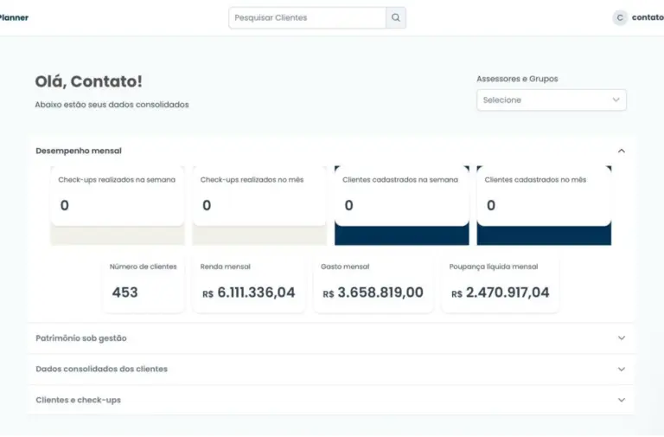Screen dimensions: 664x437
Task: Expand the Clientes e check-ups section
Action: (x=621, y=400)
